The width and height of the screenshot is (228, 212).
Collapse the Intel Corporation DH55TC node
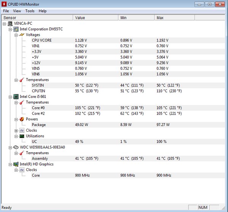tap(10, 29)
